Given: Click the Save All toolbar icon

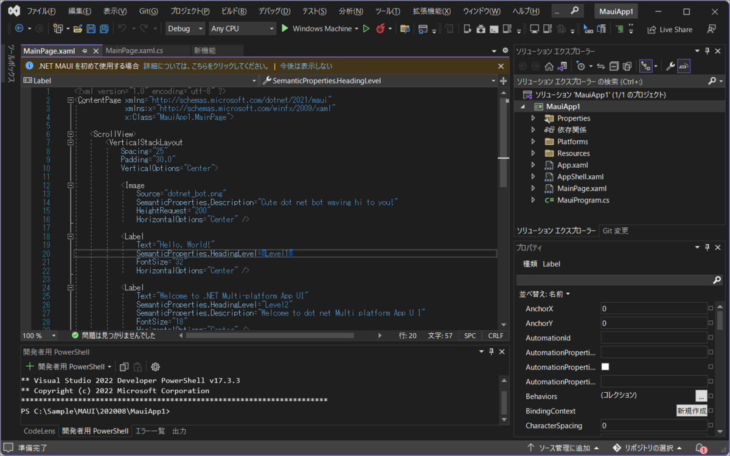Looking at the screenshot, I should pos(104,29).
